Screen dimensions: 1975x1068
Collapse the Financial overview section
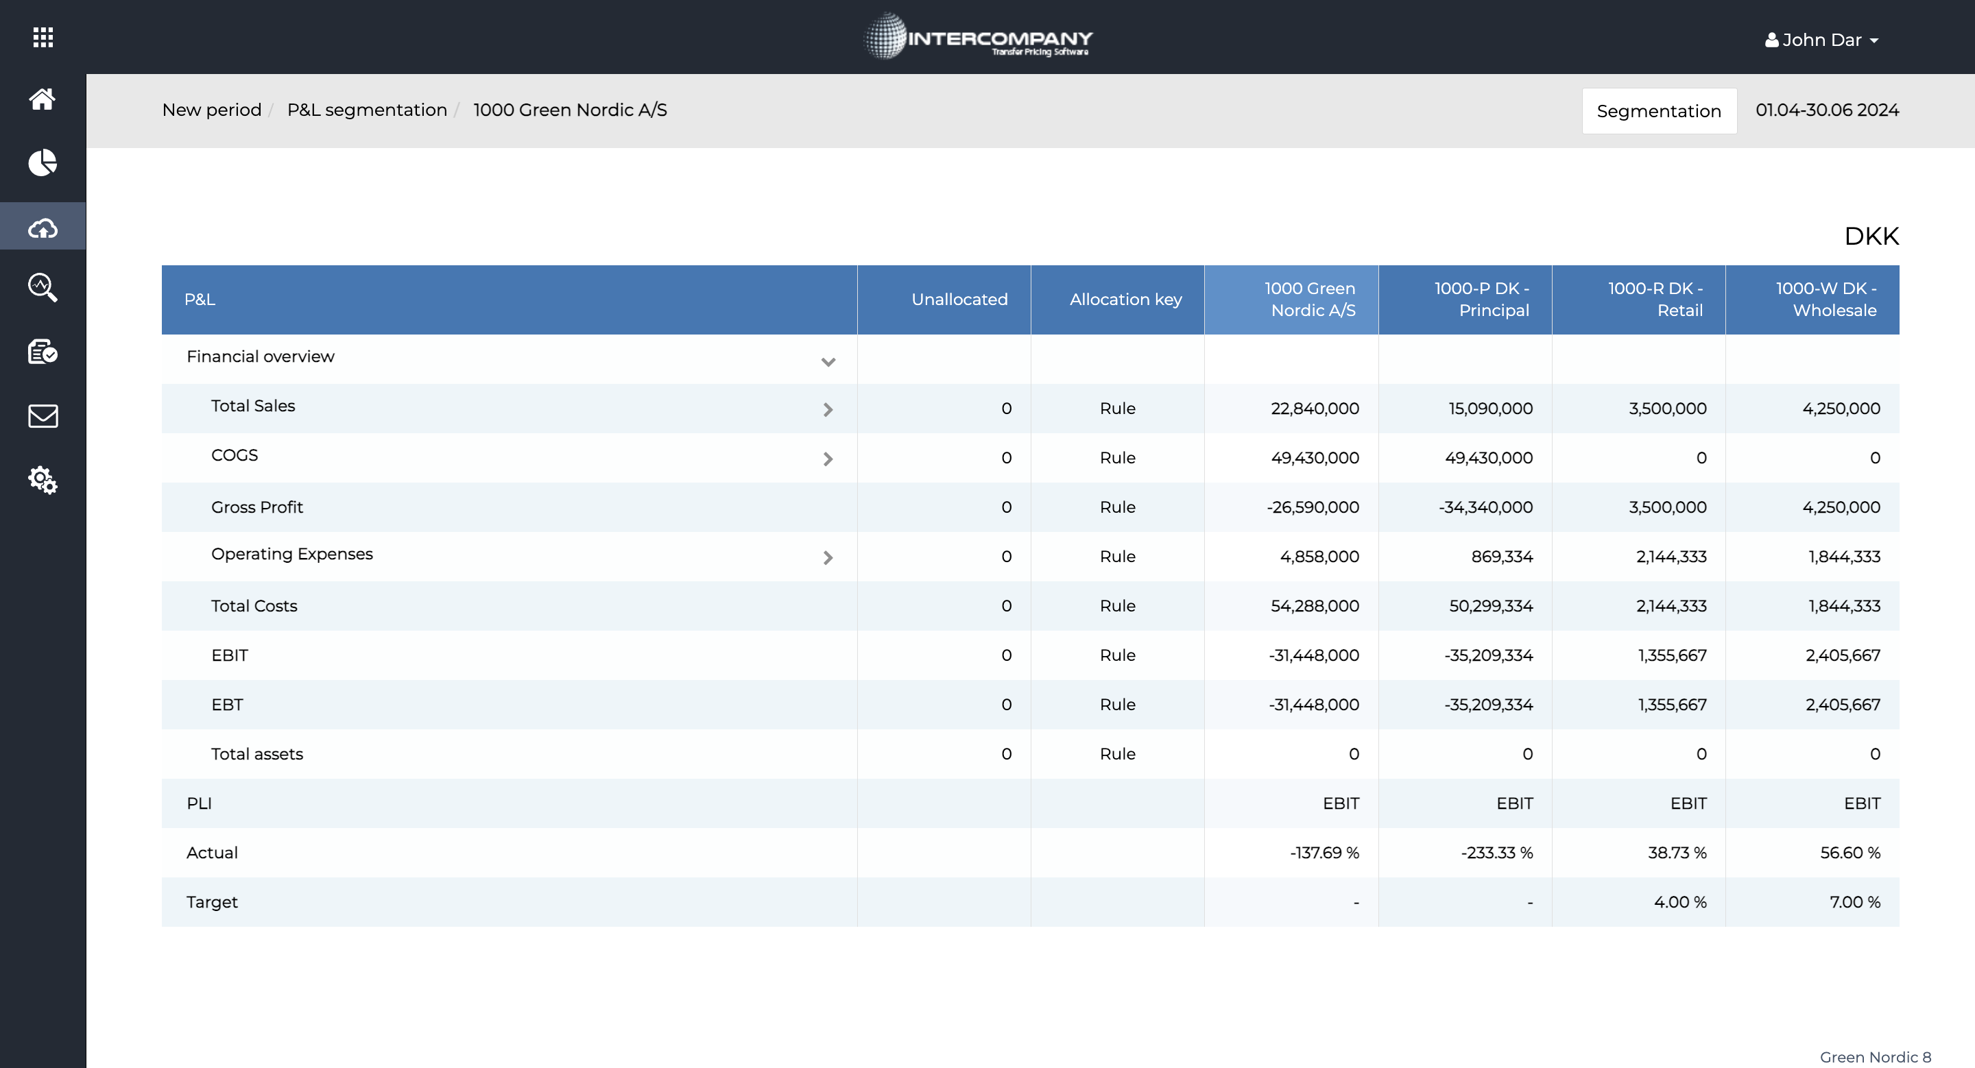click(828, 362)
